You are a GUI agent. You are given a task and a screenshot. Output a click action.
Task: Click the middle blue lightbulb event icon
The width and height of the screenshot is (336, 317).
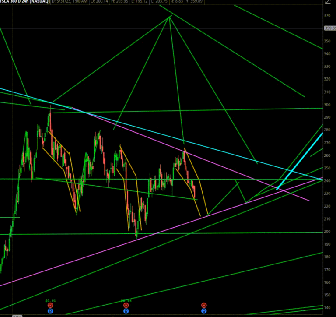(126, 311)
